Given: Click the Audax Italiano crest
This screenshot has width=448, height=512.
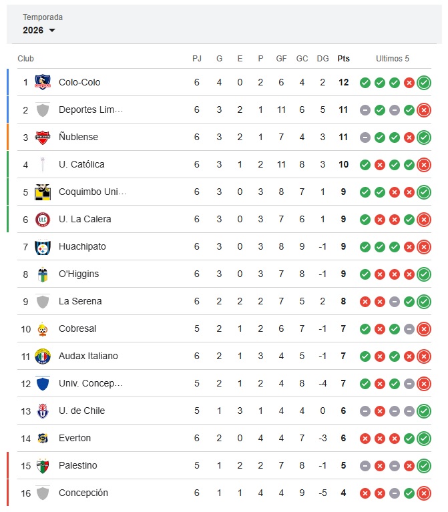Looking at the screenshot, I should [43, 356].
